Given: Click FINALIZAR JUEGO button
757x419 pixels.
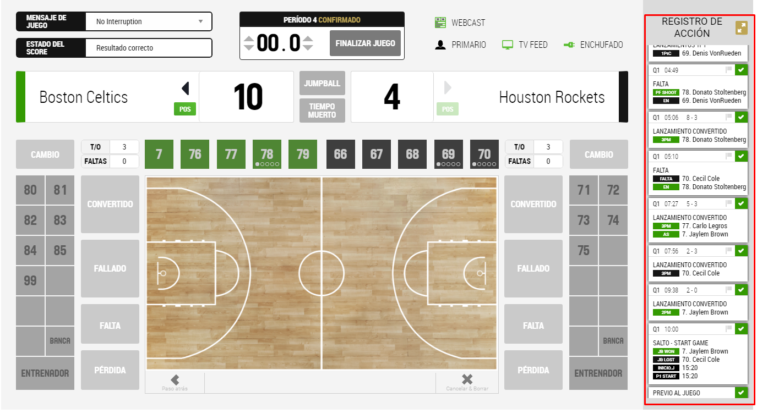Looking at the screenshot, I should [x=365, y=43].
